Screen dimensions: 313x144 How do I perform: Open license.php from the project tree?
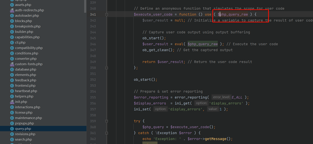click(23, 112)
